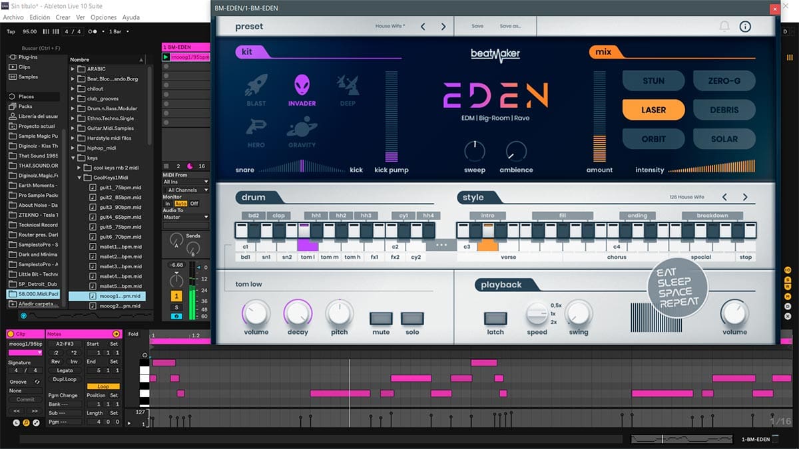Click the preset Save as... button

[x=511, y=27]
